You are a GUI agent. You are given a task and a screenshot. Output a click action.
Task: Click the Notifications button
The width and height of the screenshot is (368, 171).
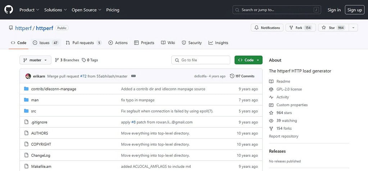pyautogui.click(x=267, y=28)
